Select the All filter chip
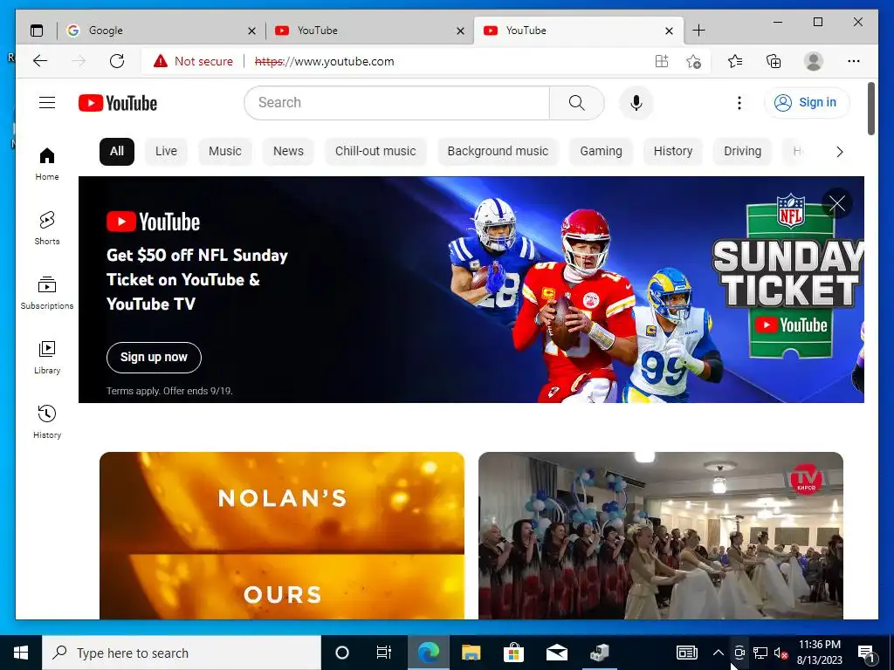Image resolution: width=894 pixels, height=670 pixels. pyautogui.click(x=117, y=151)
